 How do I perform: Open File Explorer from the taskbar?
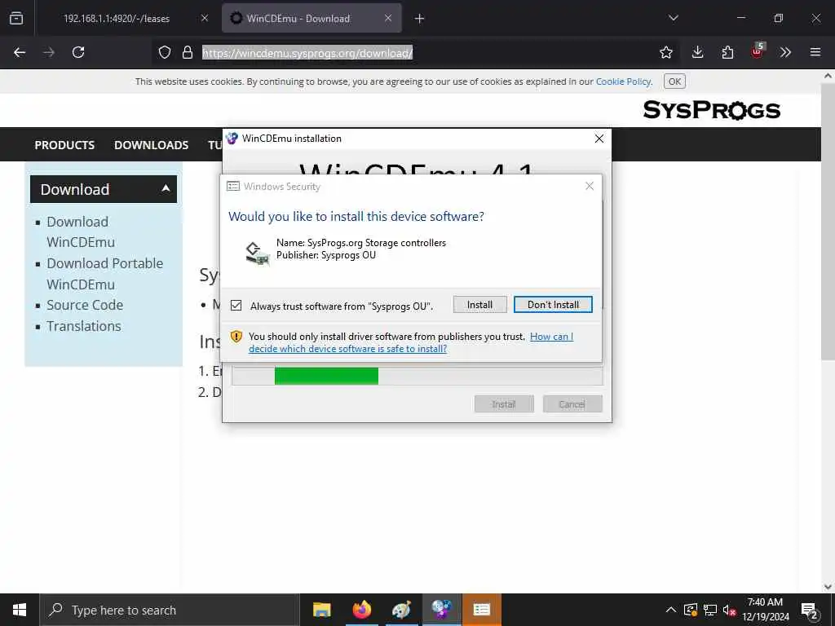click(321, 610)
